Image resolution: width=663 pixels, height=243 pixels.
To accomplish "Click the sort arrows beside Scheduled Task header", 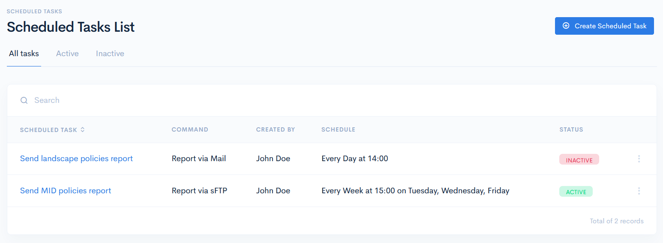I will coord(83,129).
